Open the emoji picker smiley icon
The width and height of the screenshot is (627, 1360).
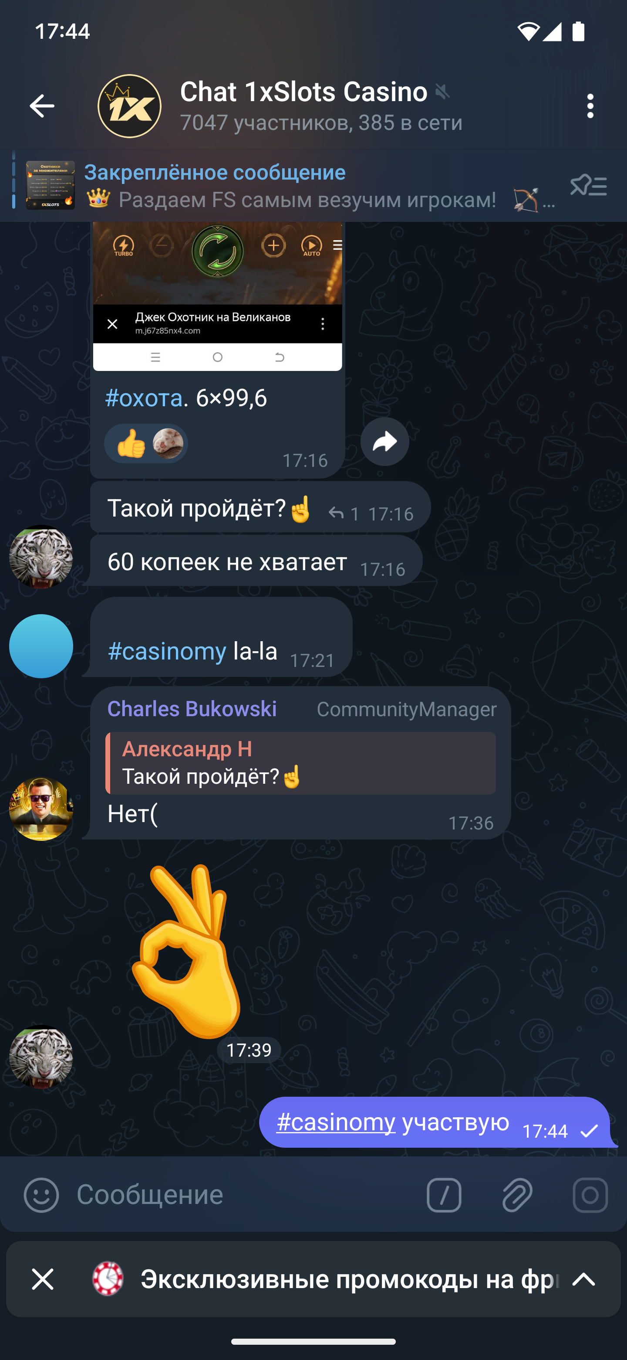pos(41,1195)
